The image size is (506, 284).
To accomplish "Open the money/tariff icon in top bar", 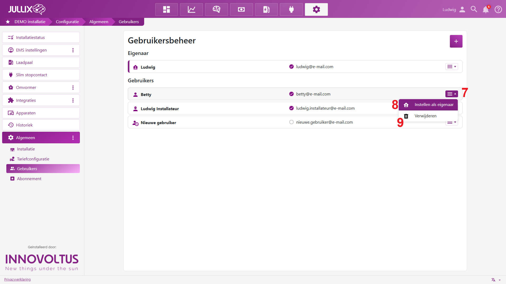I will [241, 9].
